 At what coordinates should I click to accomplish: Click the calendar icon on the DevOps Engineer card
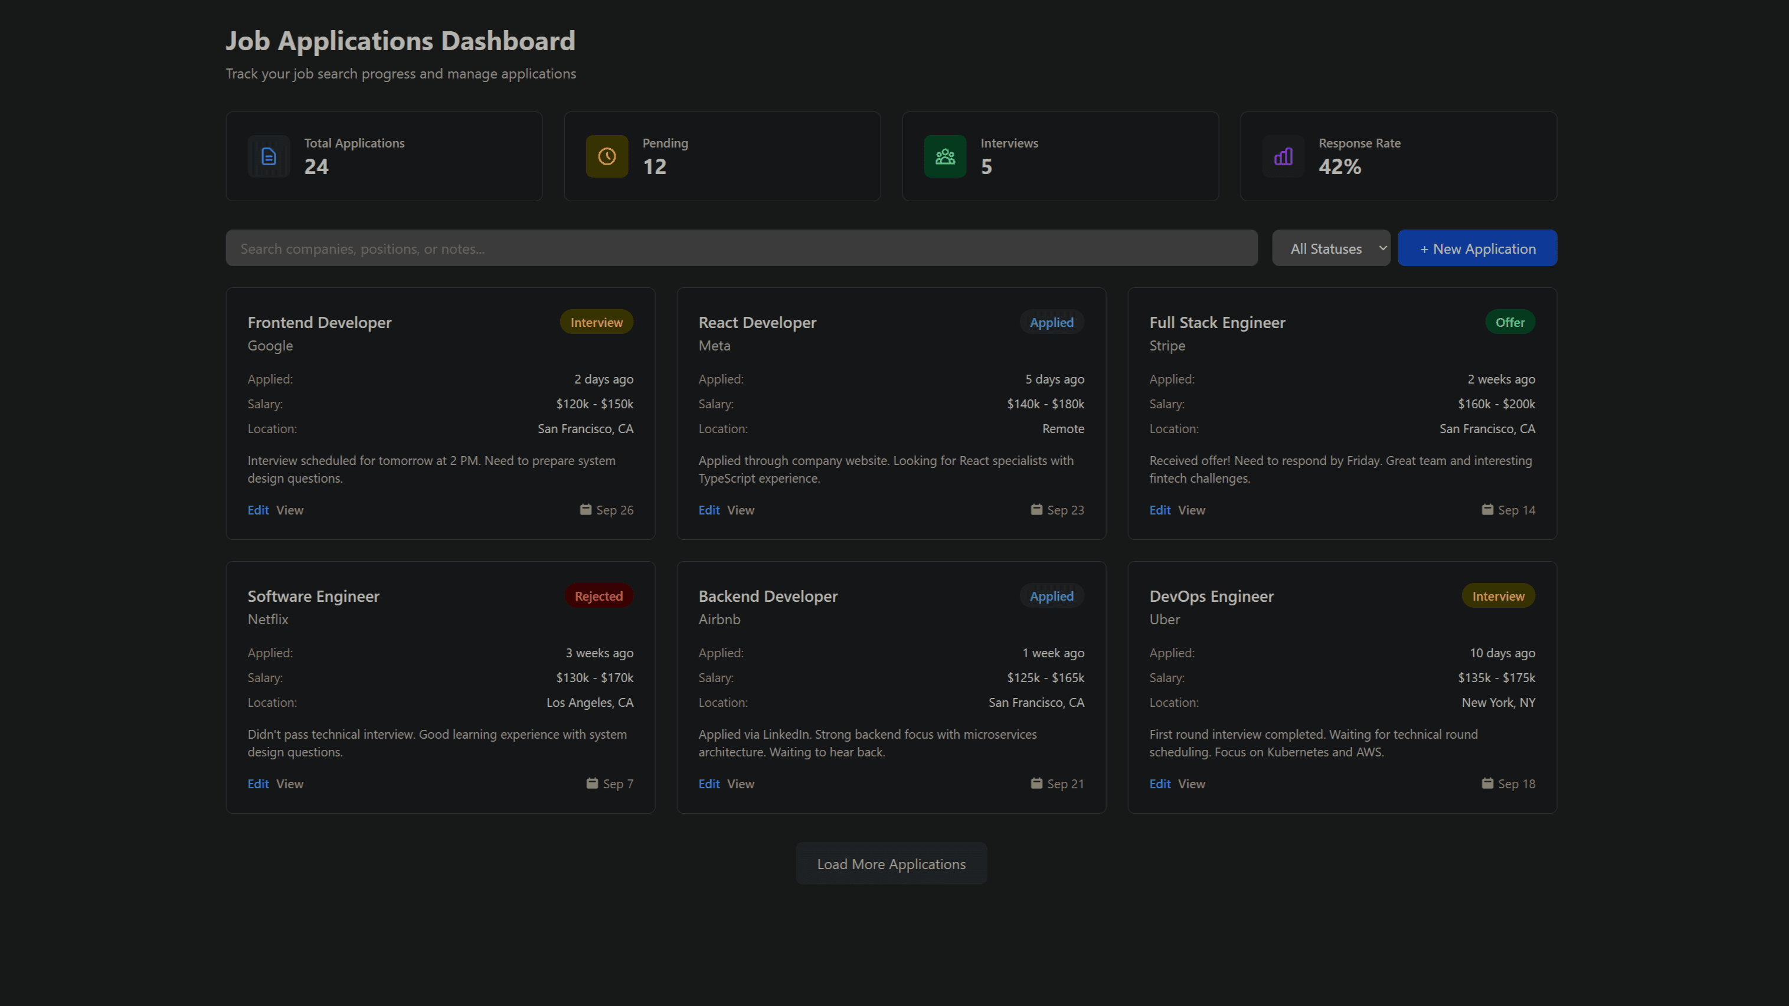point(1487,783)
